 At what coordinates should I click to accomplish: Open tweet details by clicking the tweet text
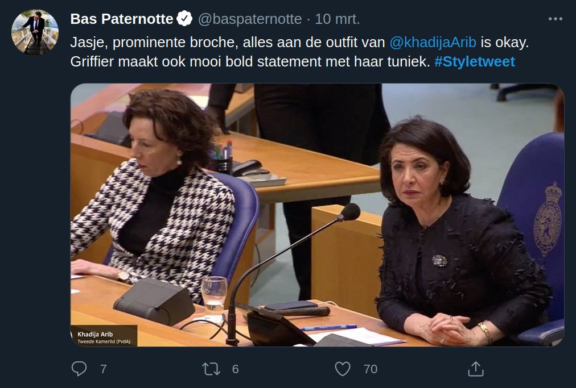tap(299, 52)
